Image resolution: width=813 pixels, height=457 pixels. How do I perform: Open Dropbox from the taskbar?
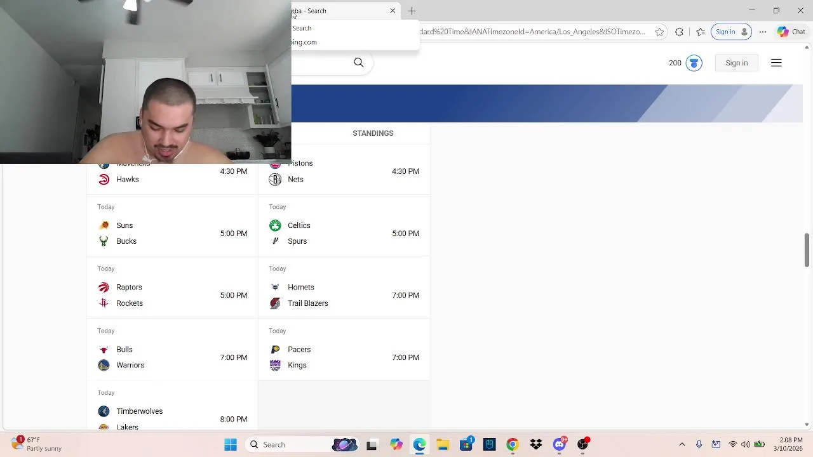click(536, 445)
